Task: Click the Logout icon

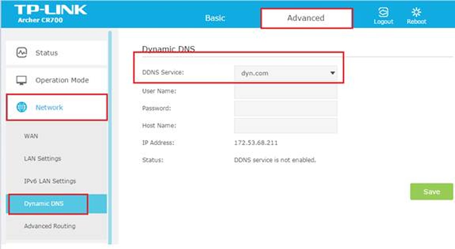Action: click(383, 12)
